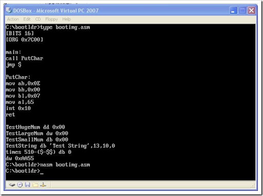
Task: Click the '[ORG 0x7C00]' line
Action: 24,40
